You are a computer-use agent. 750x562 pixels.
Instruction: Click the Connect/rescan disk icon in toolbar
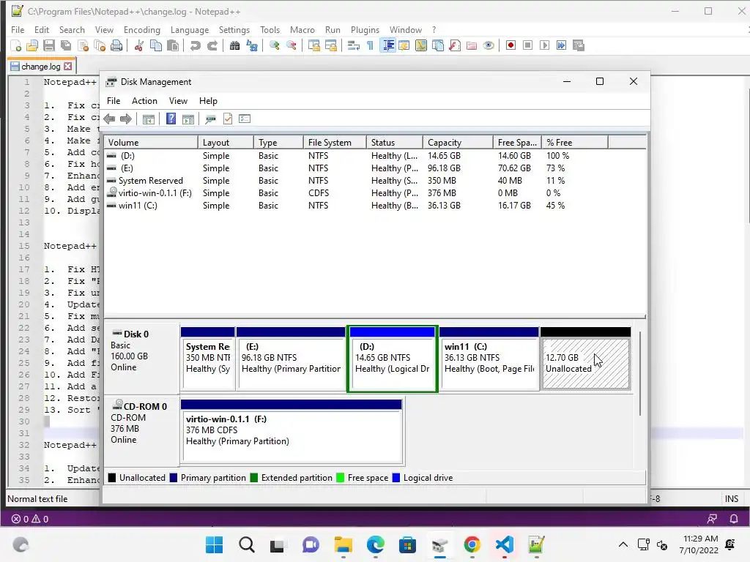pyautogui.click(x=210, y=119)
